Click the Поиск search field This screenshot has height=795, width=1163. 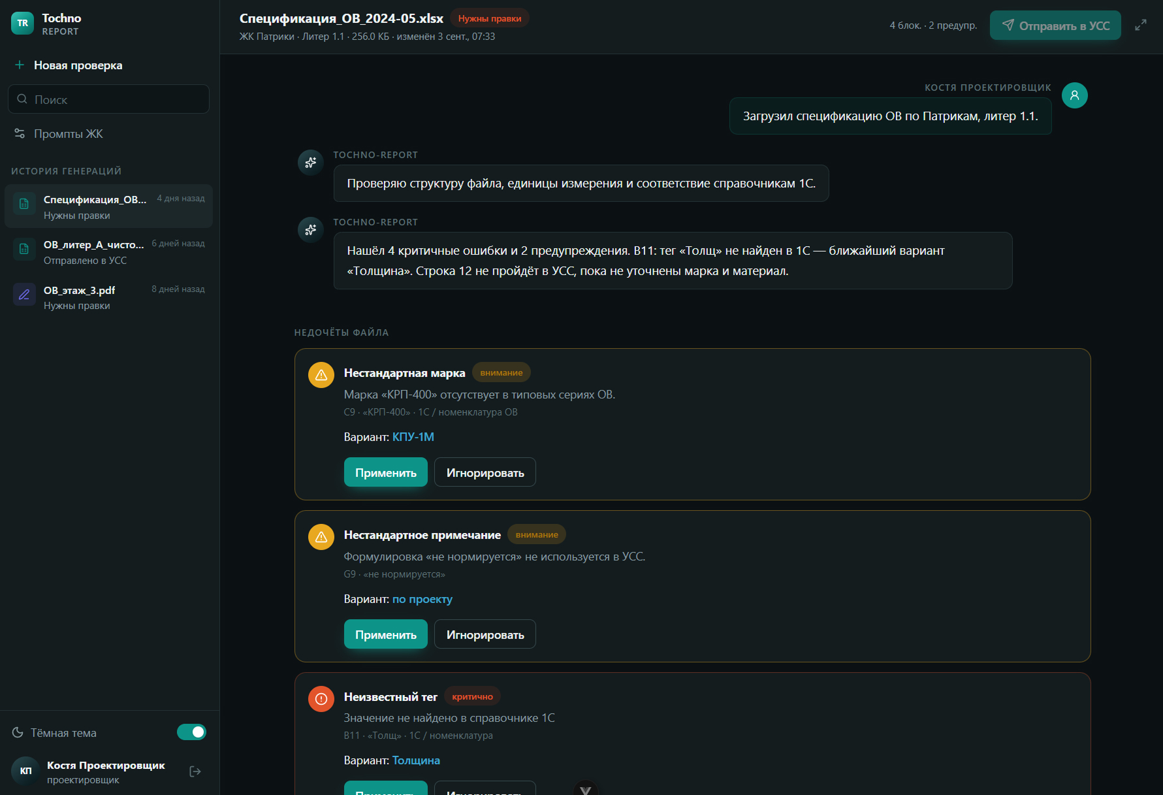(109, 99)
